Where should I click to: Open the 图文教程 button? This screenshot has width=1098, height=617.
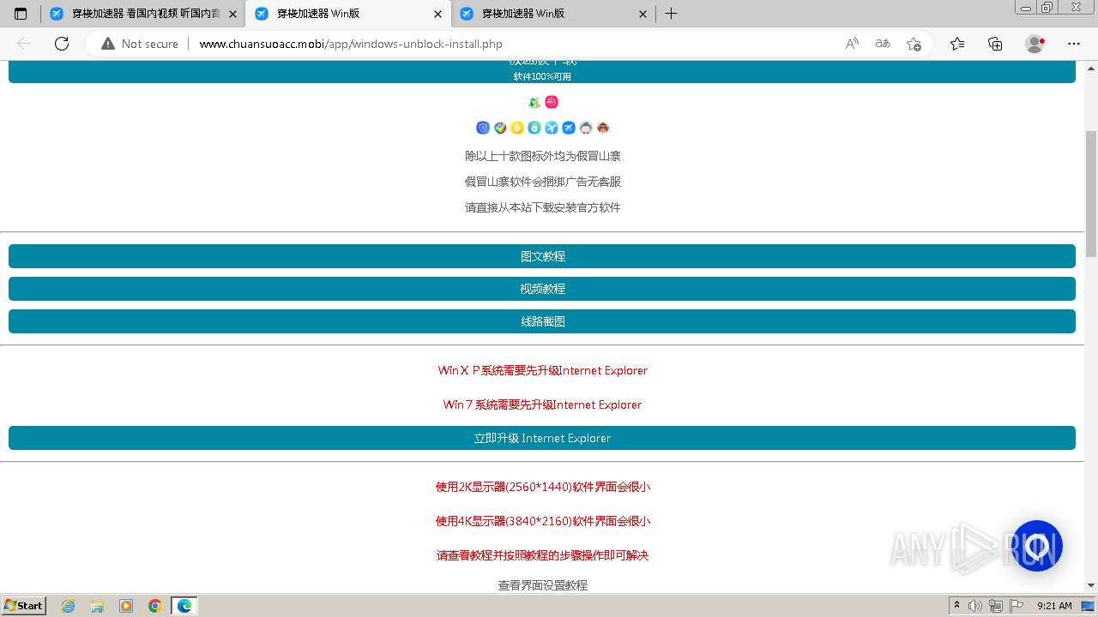pos(542,256)
